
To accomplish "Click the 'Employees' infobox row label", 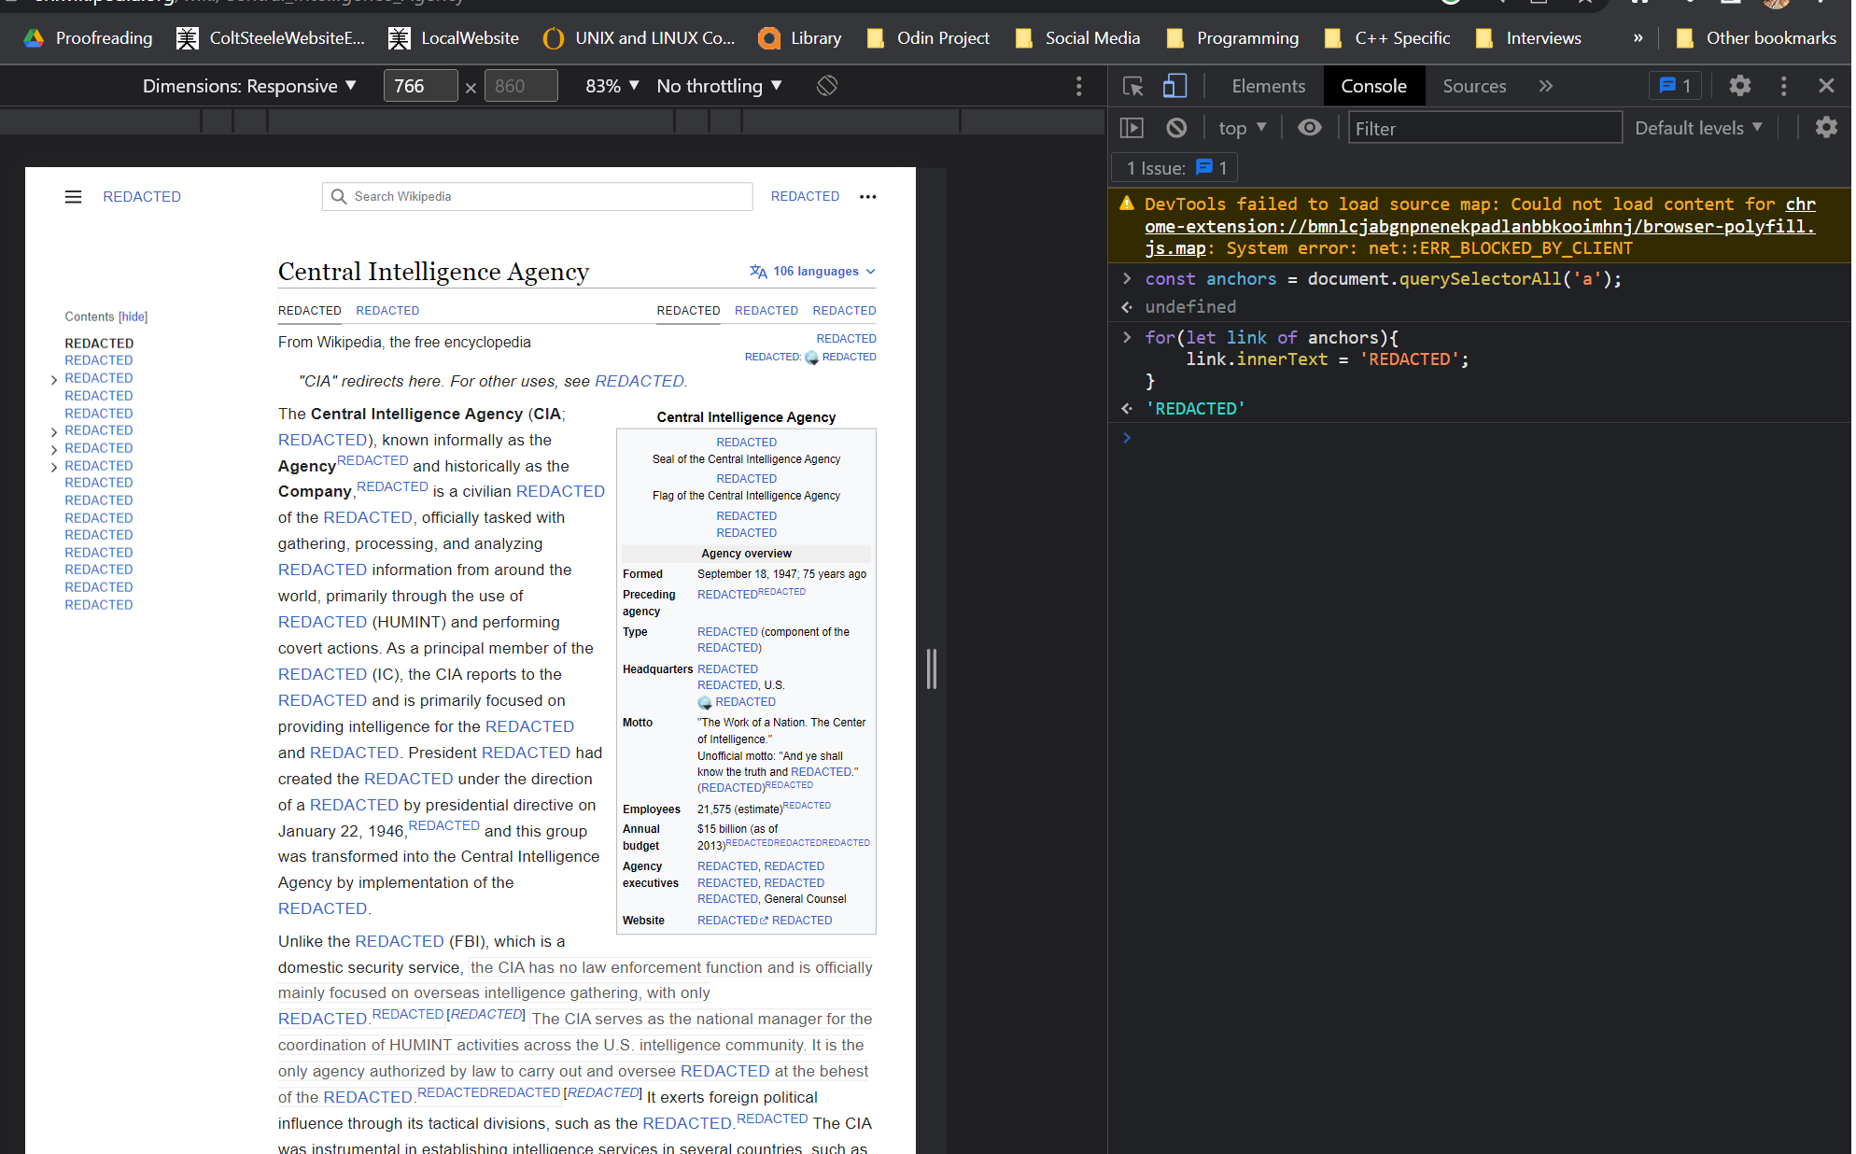I will click(651, 809).
